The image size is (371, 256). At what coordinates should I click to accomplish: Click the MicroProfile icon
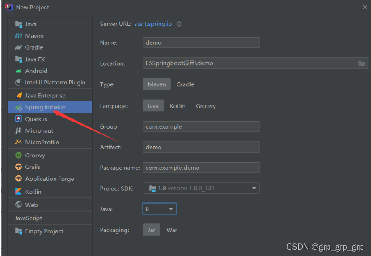click(x=18, y=142)
